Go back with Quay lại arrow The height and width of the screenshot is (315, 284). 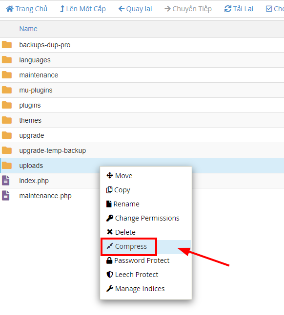click(122, 9)
